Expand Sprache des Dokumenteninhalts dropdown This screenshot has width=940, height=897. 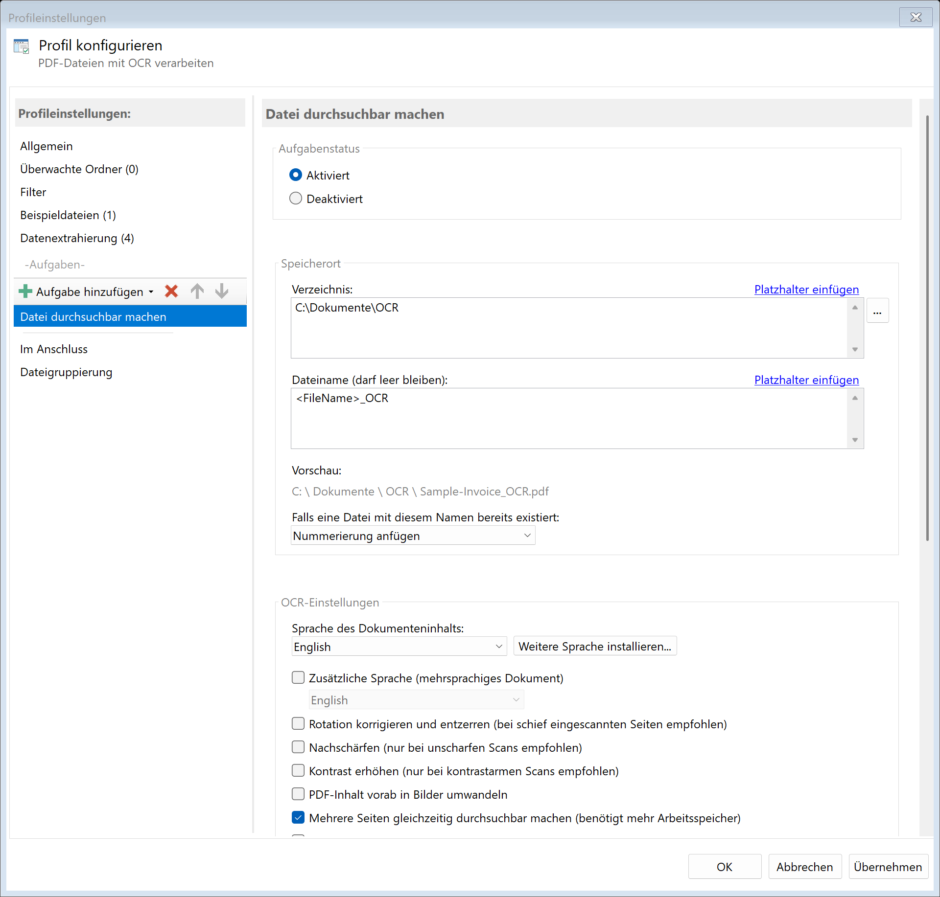coord(399,647)
